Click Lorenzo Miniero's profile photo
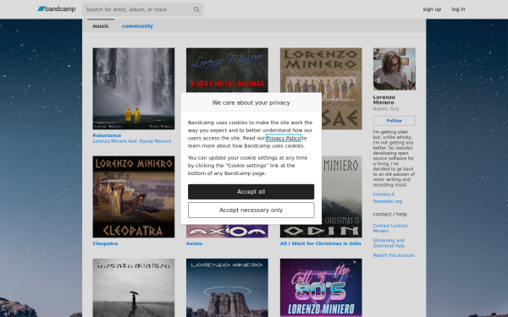 pyautogui.click(x=395, y=69)
